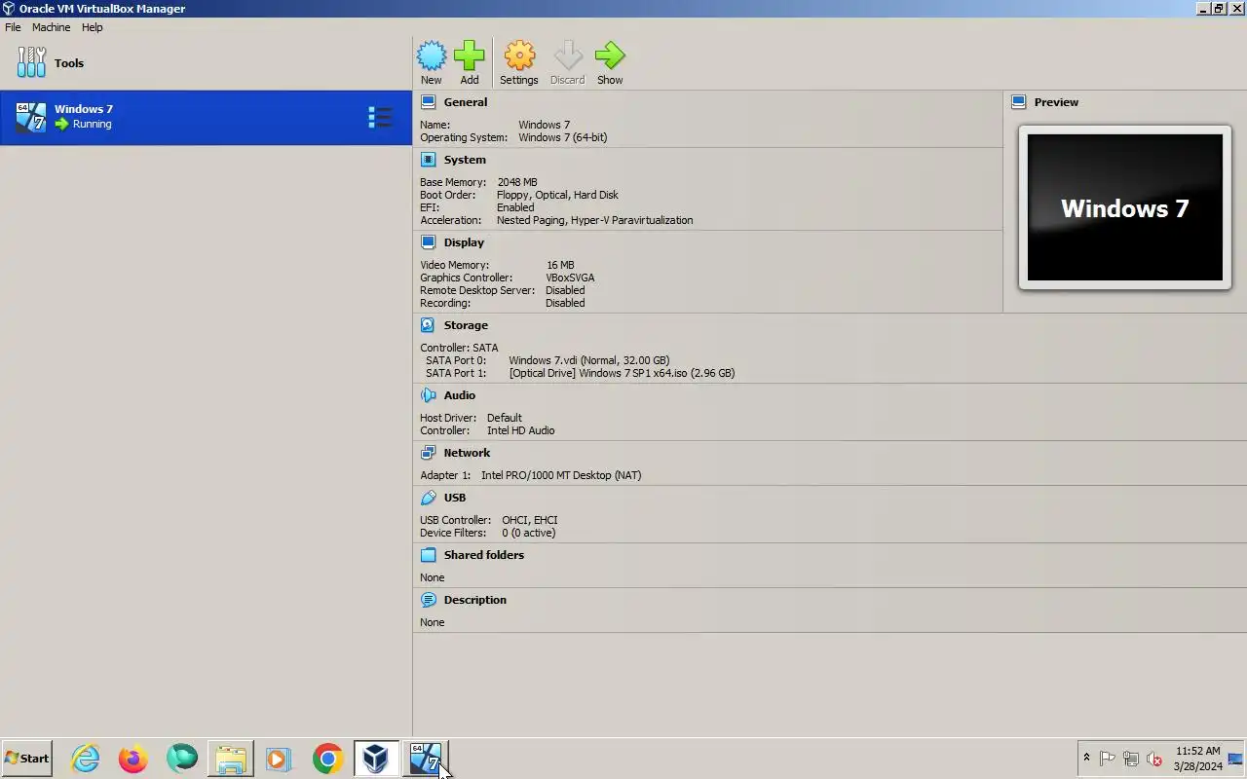Click the Windows 7 preview thumbnail

click(1125, 207)
